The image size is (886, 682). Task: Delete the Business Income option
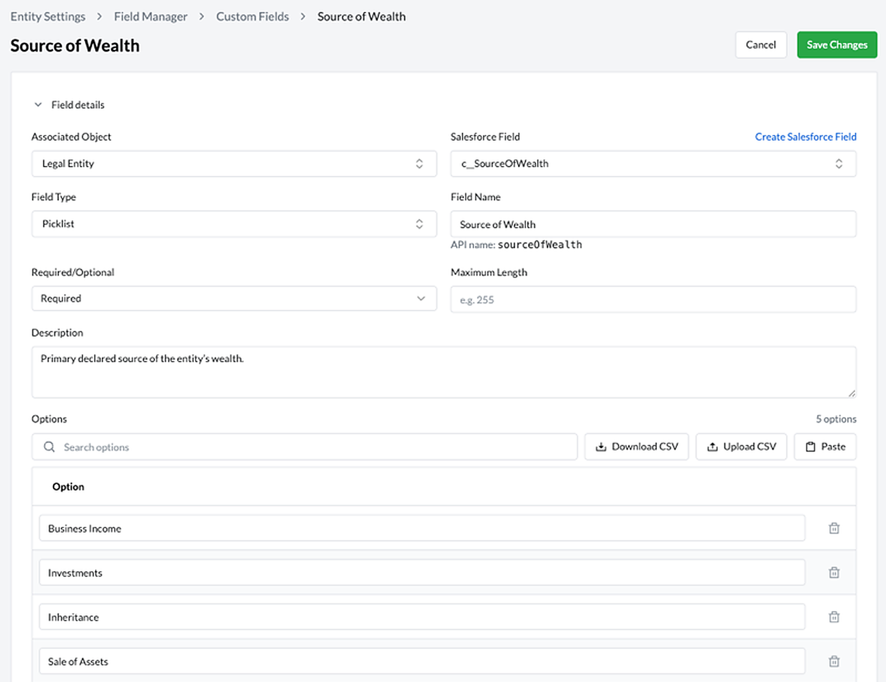pos(834,528)
